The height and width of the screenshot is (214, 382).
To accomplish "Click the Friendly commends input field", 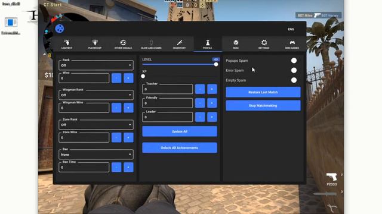I will 167,103.
